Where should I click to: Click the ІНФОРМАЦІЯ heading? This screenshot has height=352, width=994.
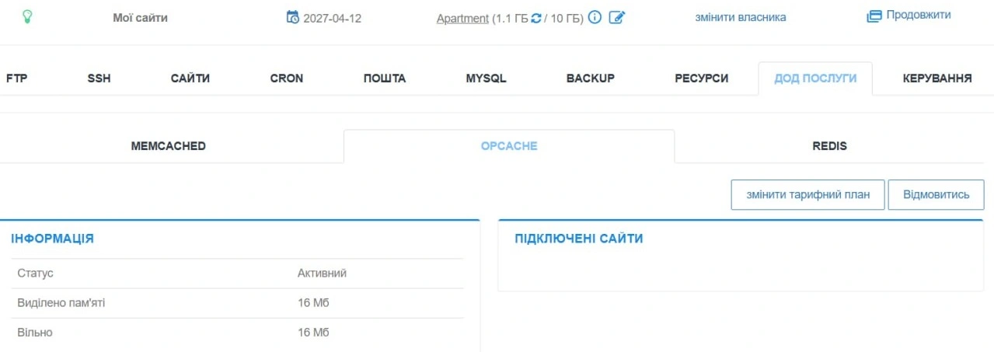click(52, 239)
